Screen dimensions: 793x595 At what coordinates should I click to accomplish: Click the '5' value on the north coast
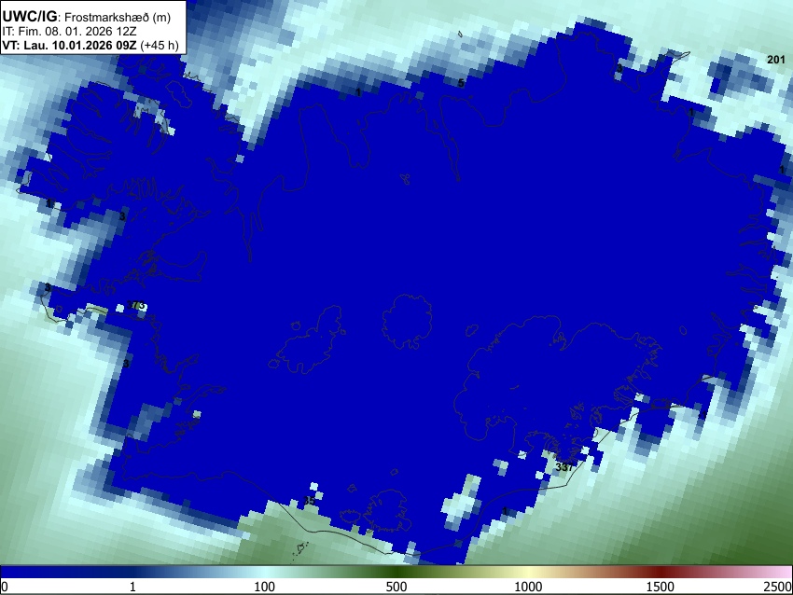point(460,83)
